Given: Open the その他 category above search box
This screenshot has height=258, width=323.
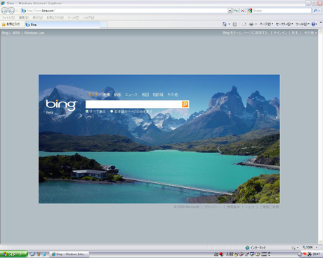Looking at the screenshot, I should coord(173,95).
